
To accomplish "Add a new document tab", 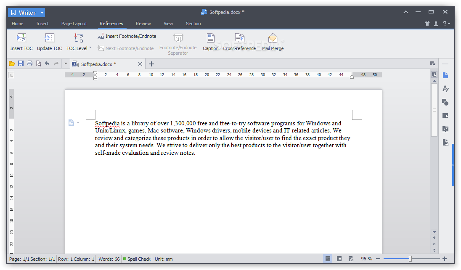I will click(151, 64).
